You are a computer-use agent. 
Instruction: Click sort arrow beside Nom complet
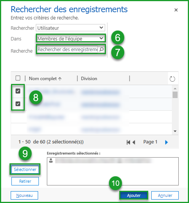60,79
